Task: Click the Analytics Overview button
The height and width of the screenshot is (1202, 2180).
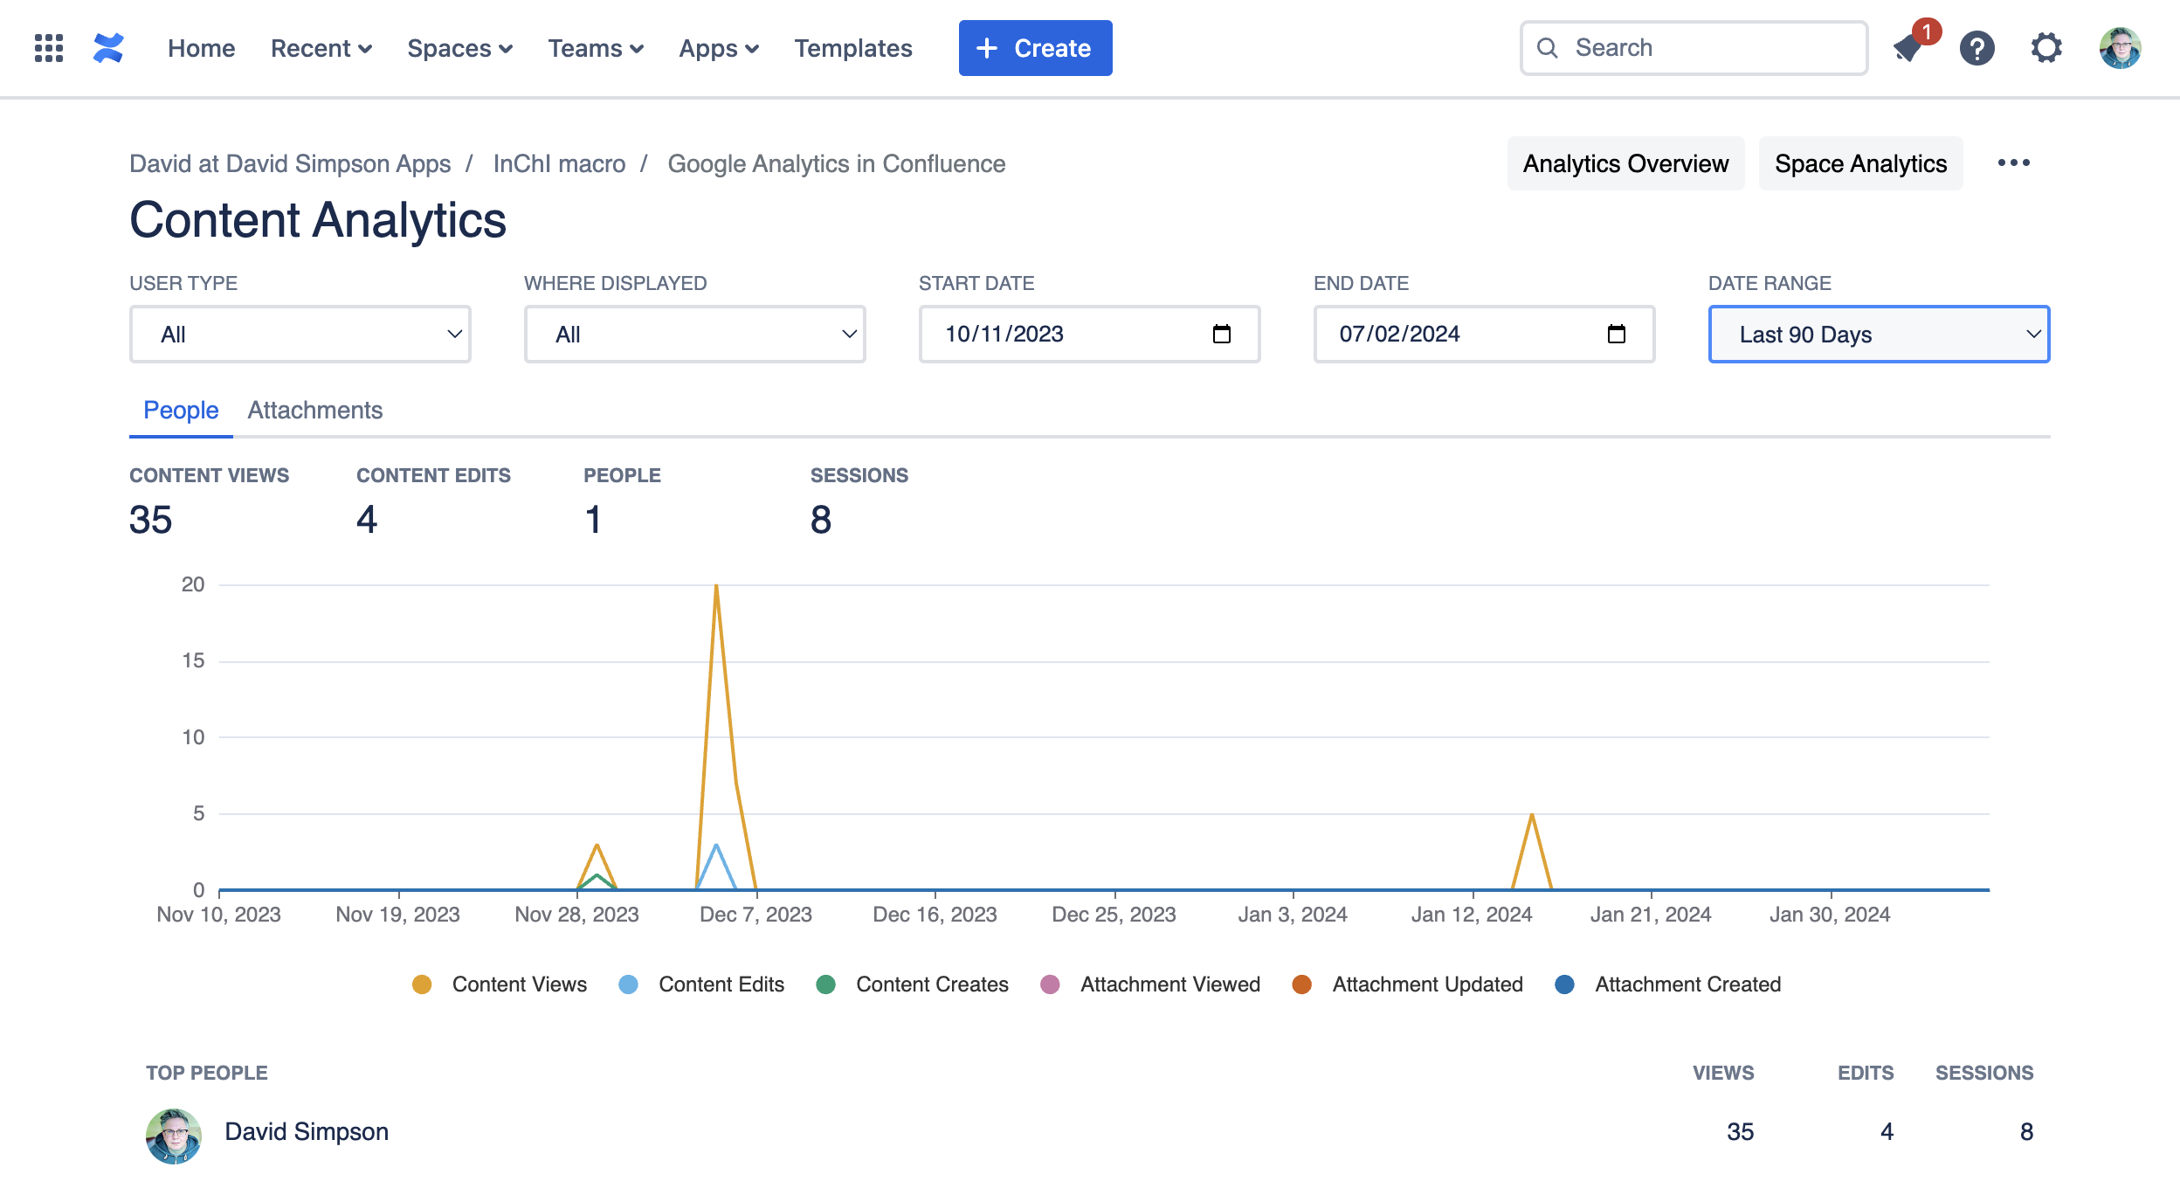Action: (x=1625, y=163)
